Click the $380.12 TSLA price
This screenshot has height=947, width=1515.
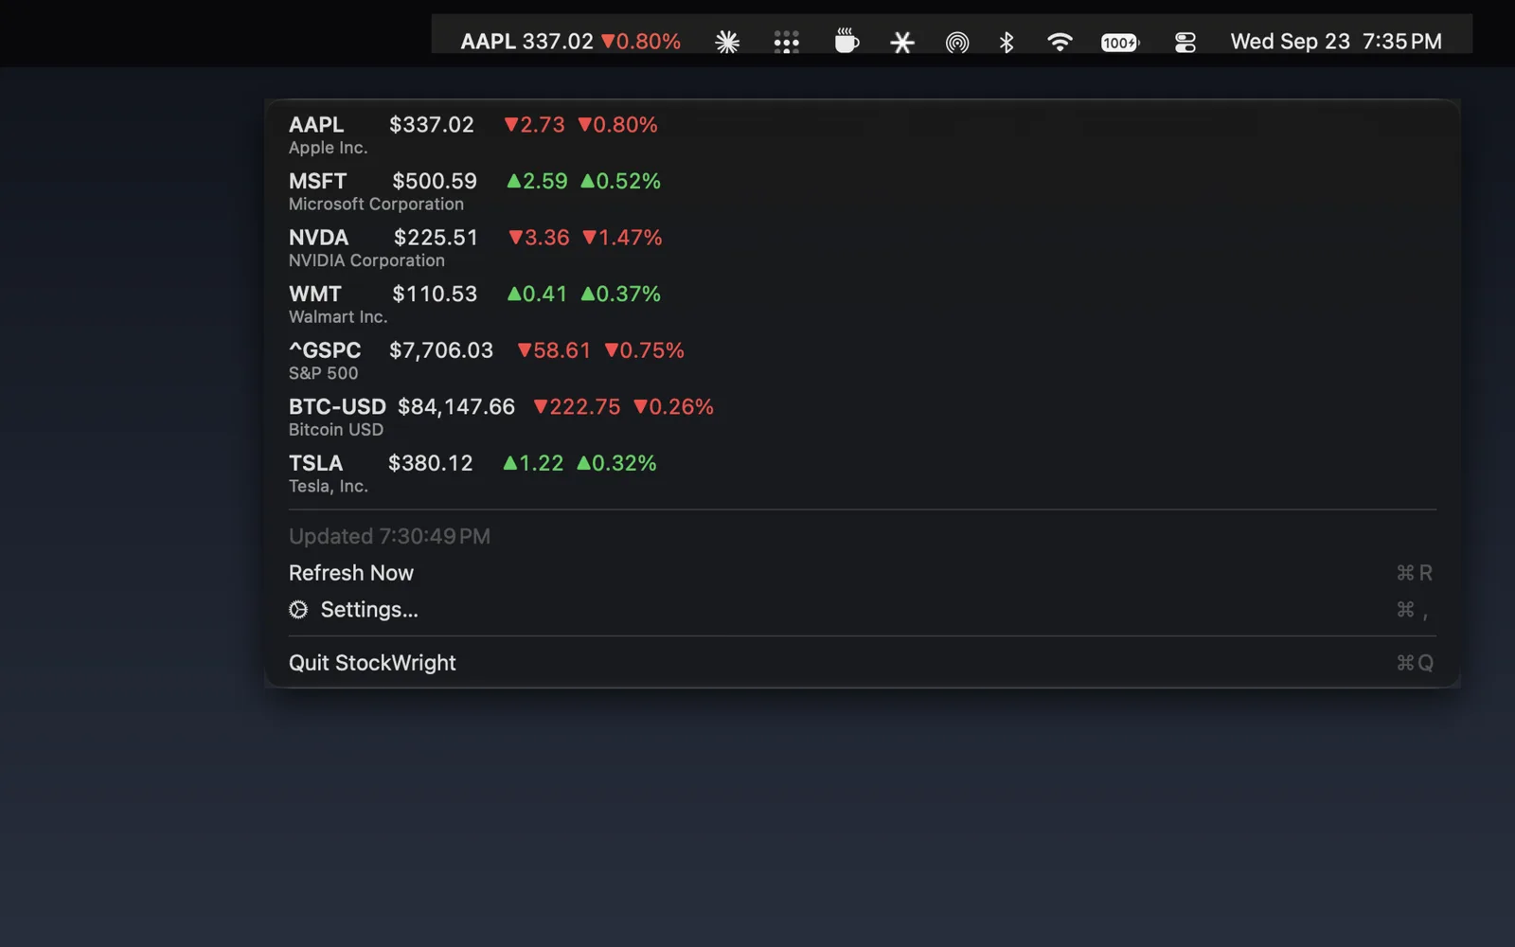[430, 463]
